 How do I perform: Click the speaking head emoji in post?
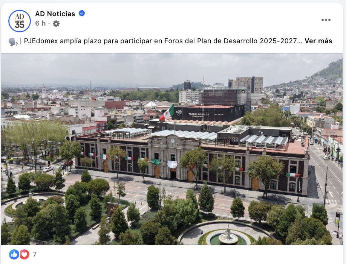point(13,41)
